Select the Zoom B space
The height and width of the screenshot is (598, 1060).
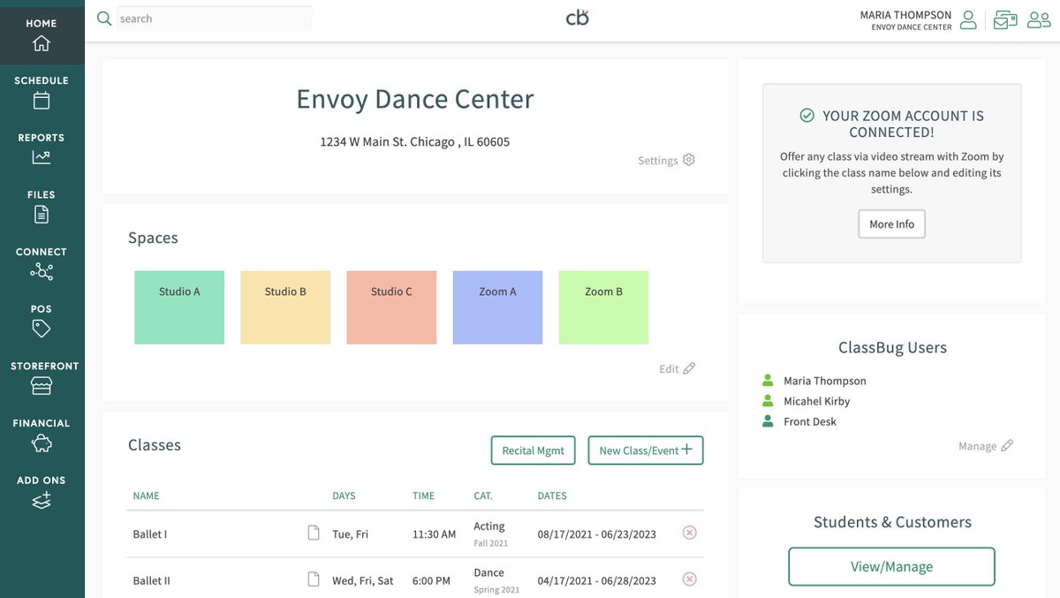[603, 307]
